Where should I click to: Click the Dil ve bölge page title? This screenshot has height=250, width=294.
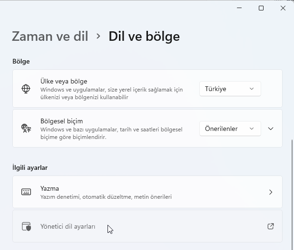(x=144, y=37)
